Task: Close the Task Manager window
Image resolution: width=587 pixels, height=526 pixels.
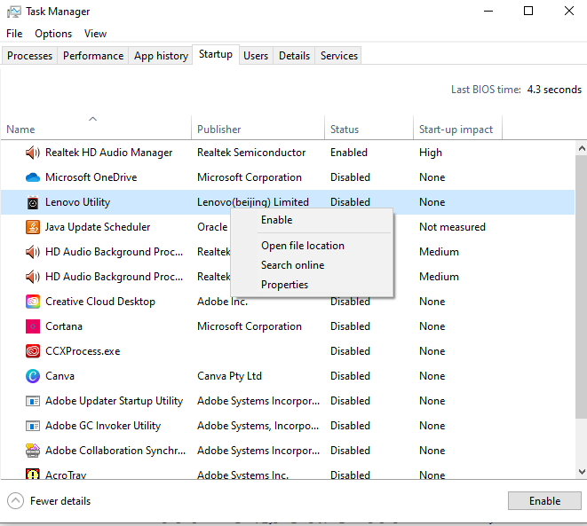Action: (x=569, y=12)
